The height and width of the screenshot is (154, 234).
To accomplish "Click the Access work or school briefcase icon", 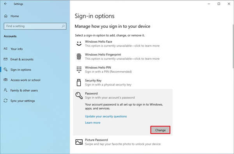I will 5,80.
